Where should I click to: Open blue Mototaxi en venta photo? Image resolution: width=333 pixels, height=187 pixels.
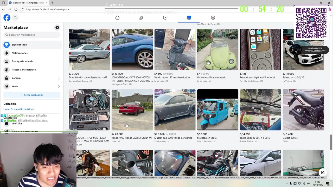(218, 110)
